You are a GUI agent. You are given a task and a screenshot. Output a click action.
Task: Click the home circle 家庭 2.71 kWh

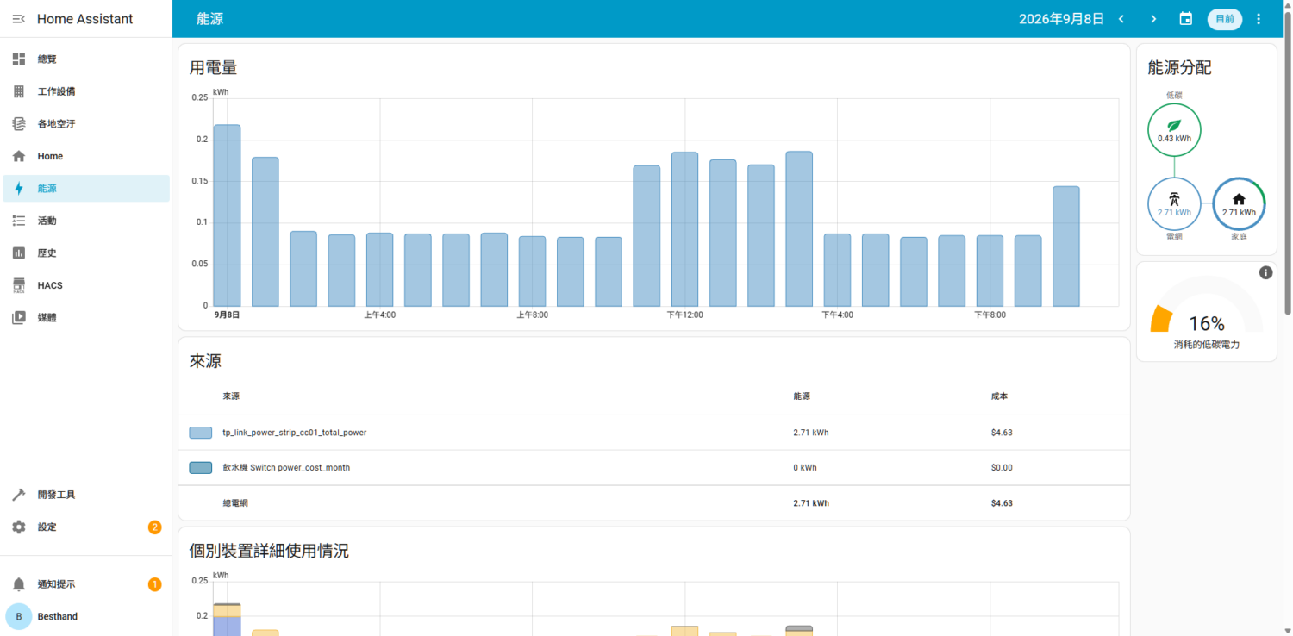coord(1240,203)
